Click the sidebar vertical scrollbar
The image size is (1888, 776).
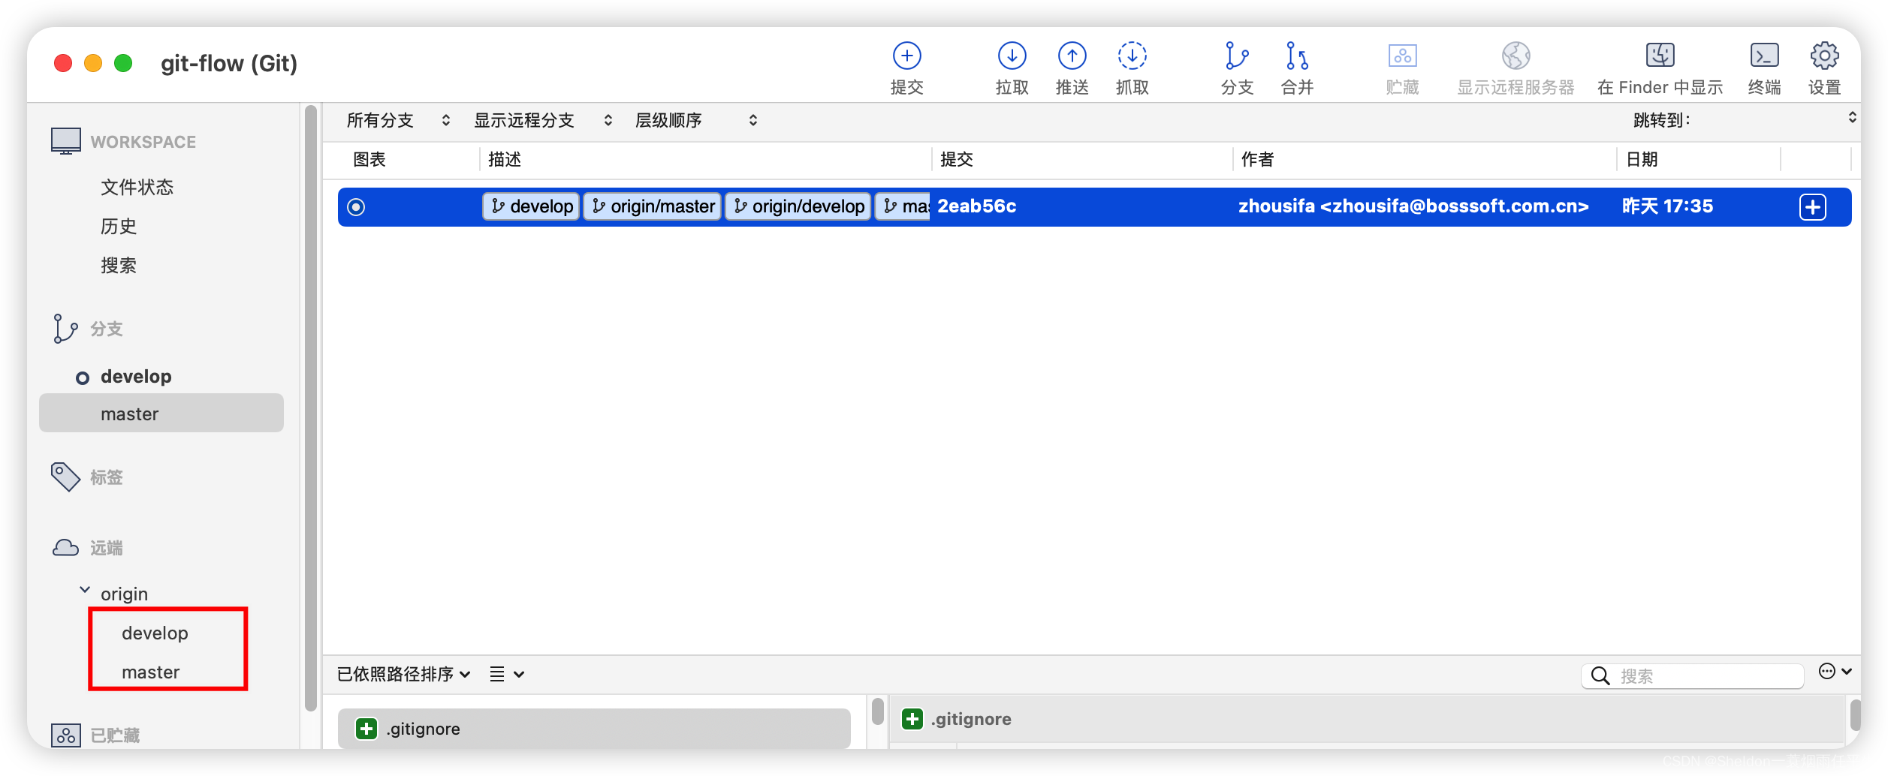point(311,409)
